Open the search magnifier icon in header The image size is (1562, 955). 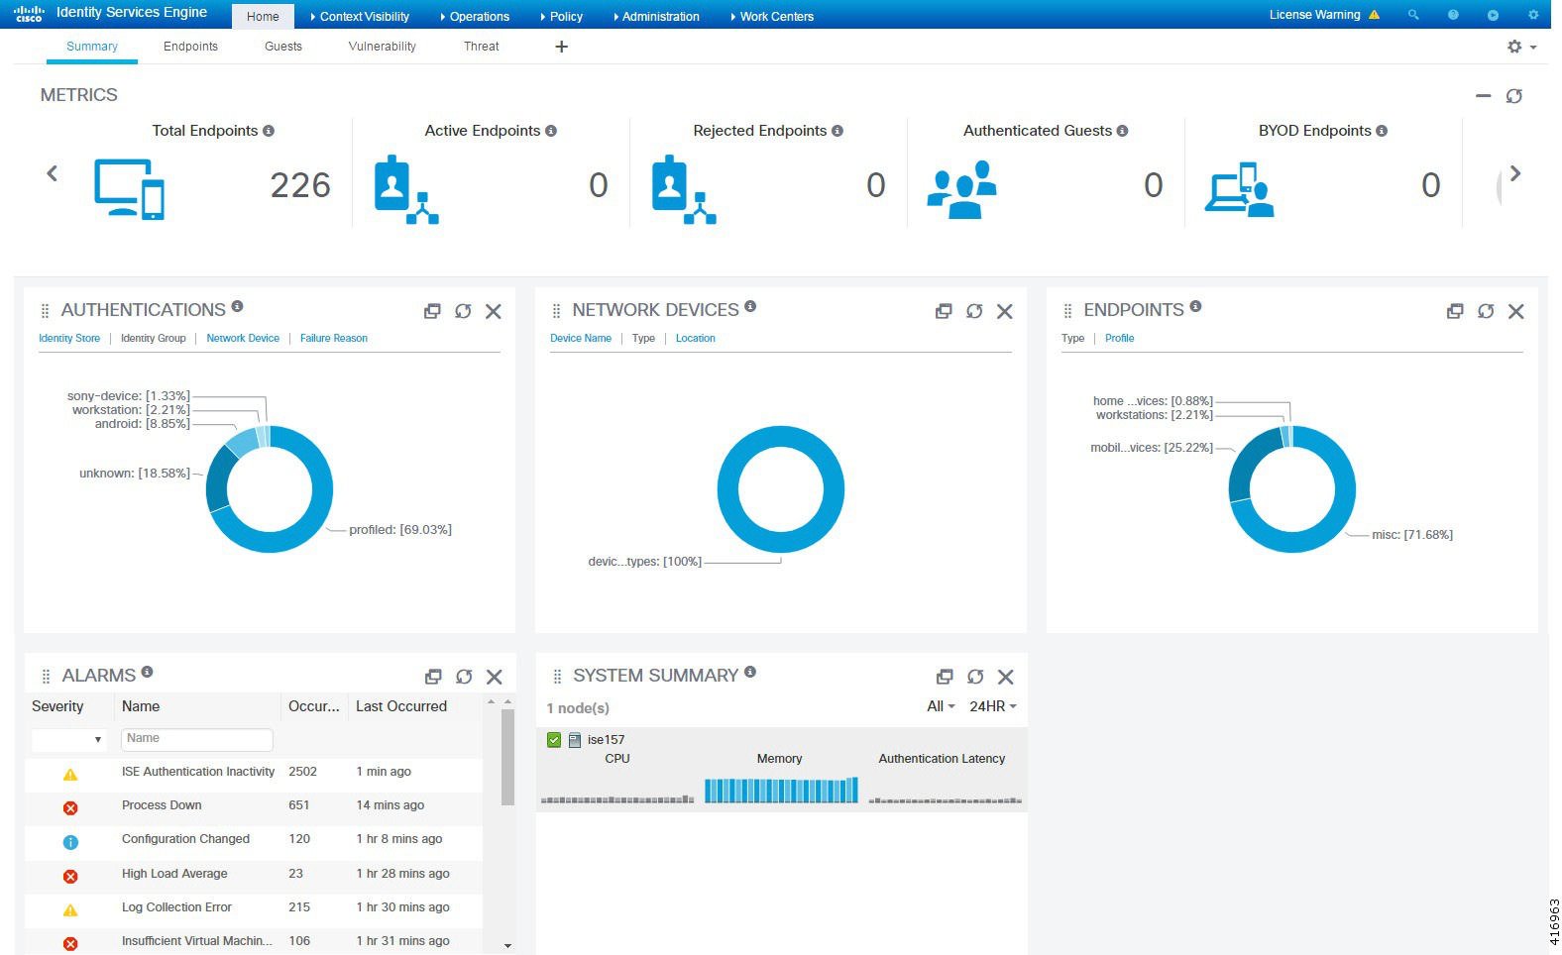[x=1413, y=15]
